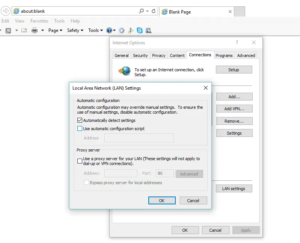The width and height of the screenshot is (300, 243).
Task: Open the Favorites menu
Action: click(x=39, y=21)
